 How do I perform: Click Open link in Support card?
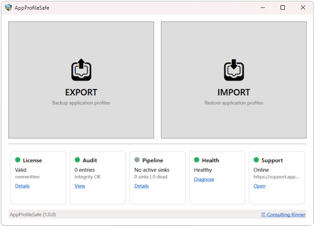pos(259,186)
